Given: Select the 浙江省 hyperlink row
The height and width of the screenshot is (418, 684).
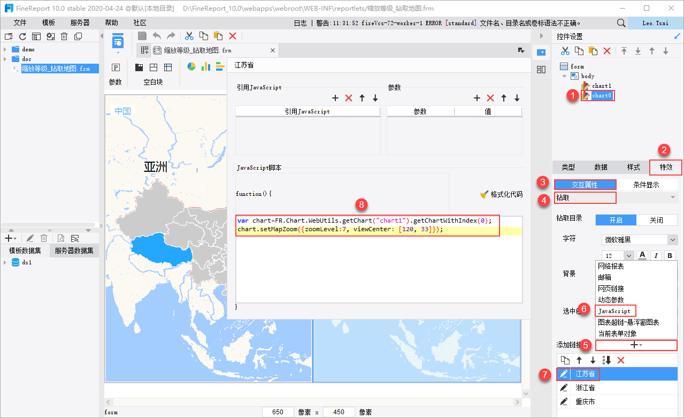Looking at the screenshot, I should click(617, 387).
